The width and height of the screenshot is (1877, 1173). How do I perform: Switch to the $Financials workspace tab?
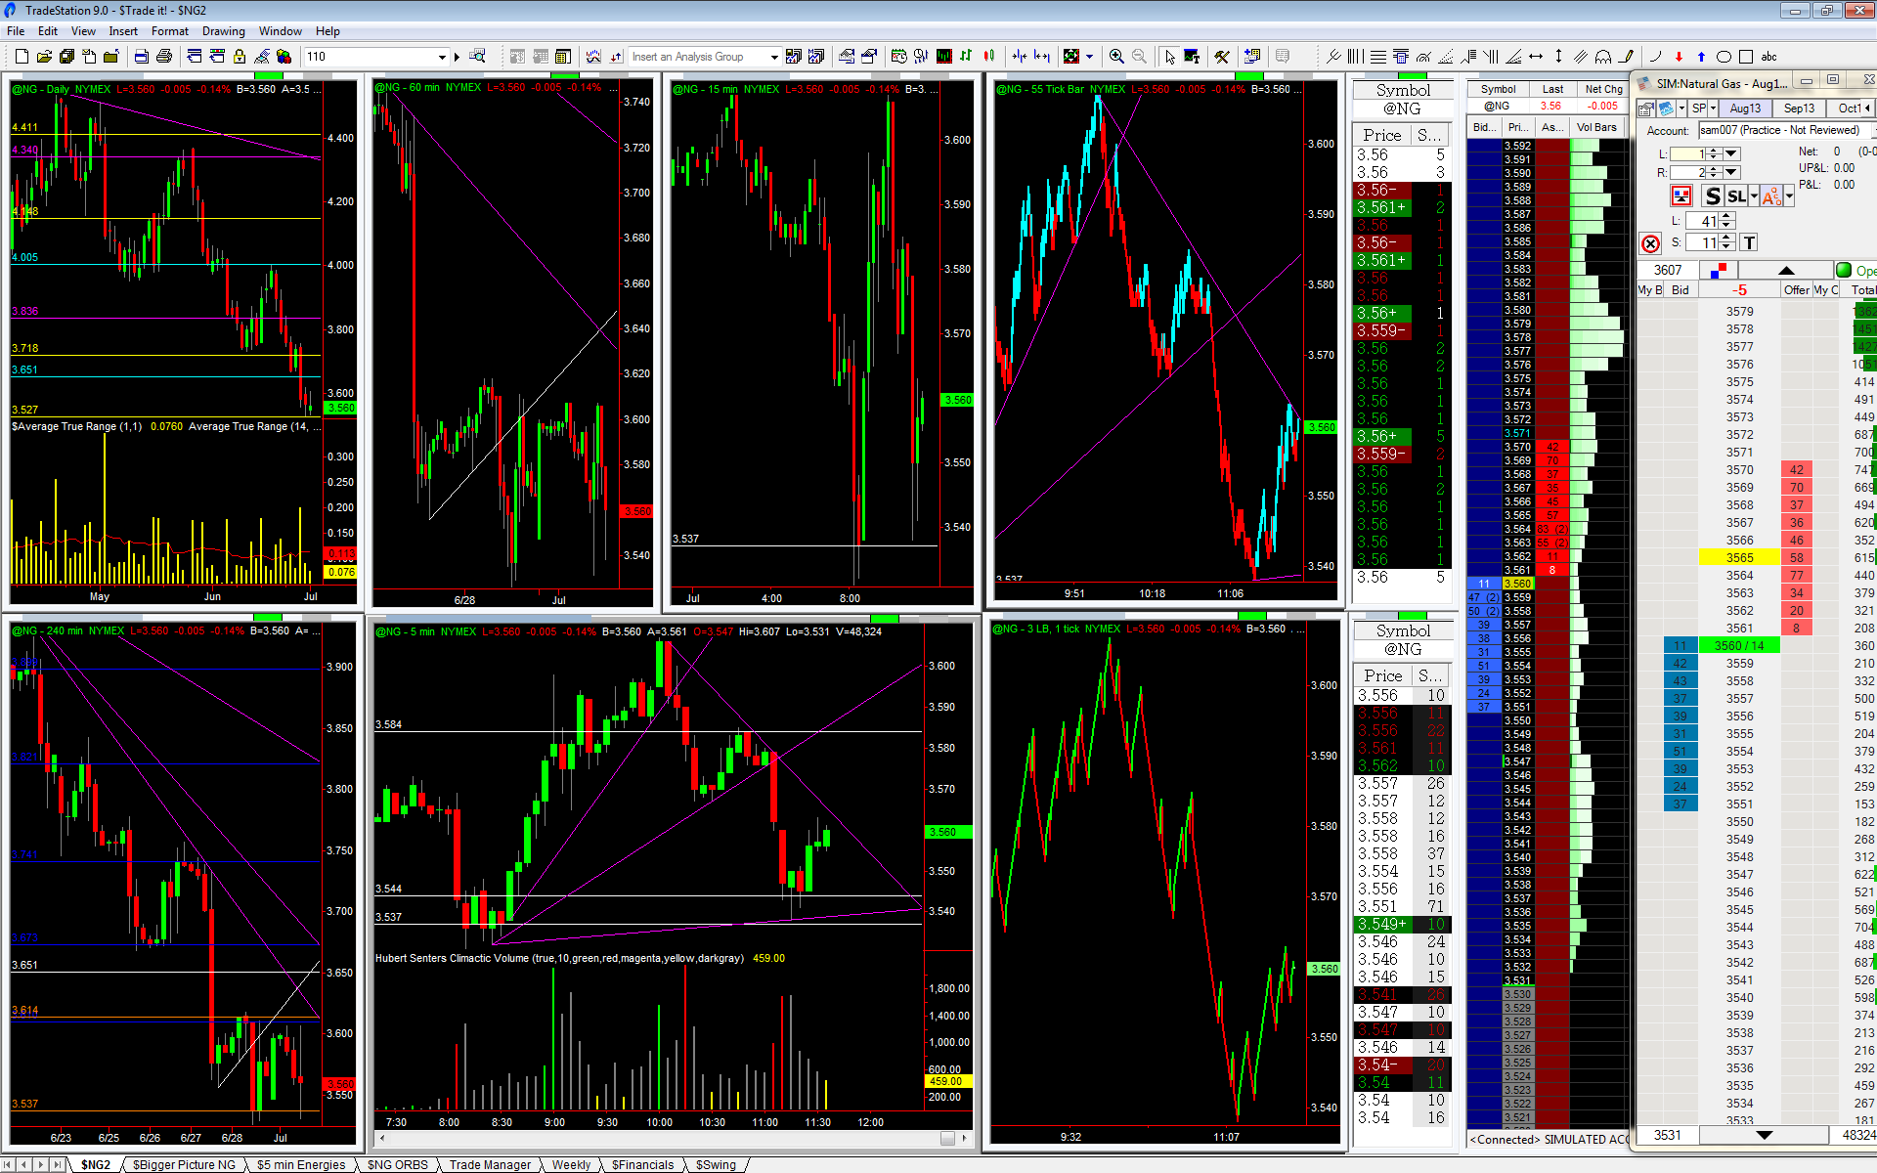click(642, 1164)
